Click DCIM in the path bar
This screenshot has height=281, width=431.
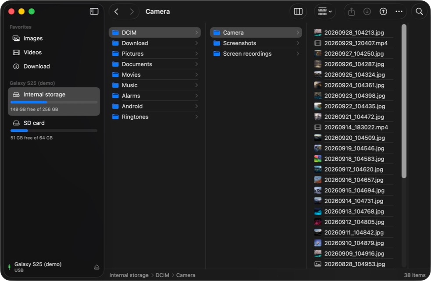[x=163, y=275]
